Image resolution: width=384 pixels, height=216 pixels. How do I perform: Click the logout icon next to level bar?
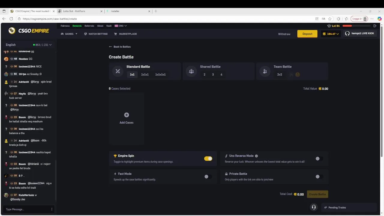pyautogui.click(x=375, y=26)
